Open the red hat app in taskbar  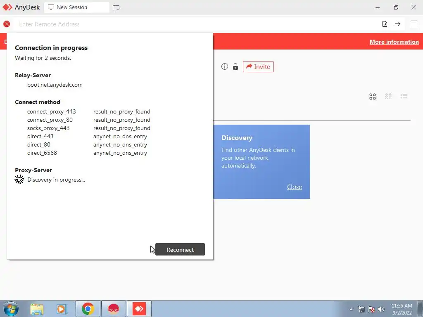[x=114, y=309]
